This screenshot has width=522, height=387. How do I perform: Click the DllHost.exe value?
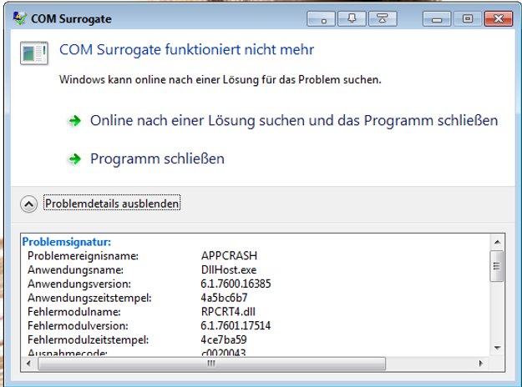tap(229, 269)
